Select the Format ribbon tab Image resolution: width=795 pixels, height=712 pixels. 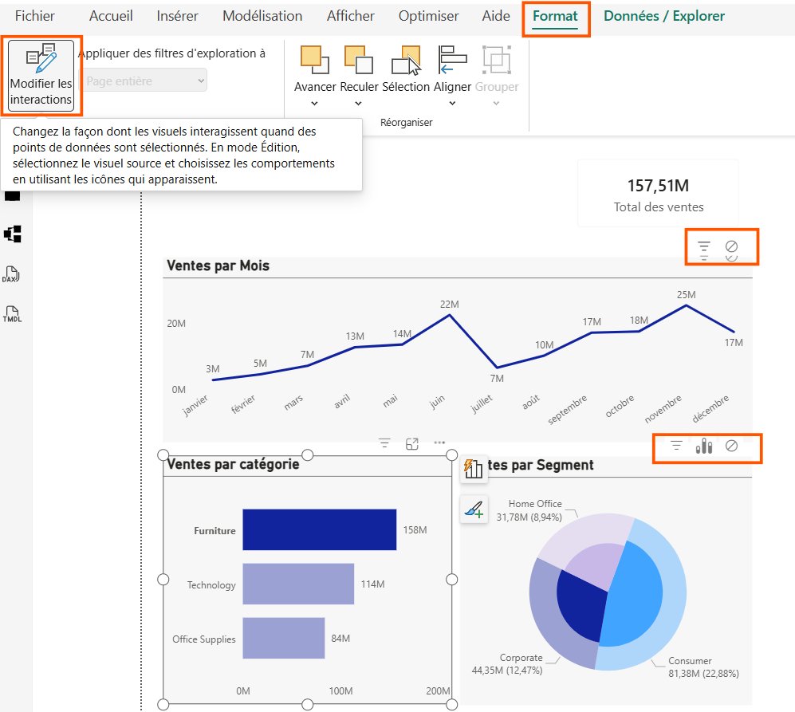555,16
